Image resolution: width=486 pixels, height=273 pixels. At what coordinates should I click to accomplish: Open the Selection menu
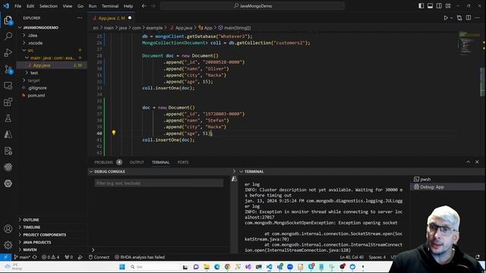click(49, 6)
